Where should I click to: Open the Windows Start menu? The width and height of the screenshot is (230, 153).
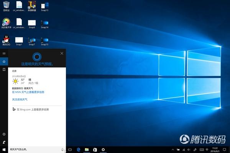tap(4, 150)
